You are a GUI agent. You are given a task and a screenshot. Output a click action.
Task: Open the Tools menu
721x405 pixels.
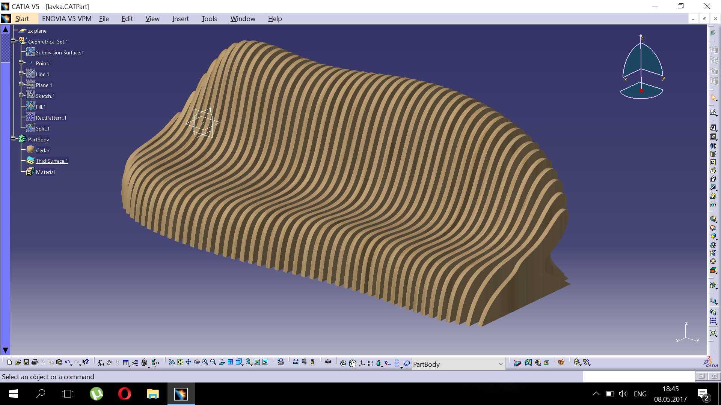click(209, 19)
